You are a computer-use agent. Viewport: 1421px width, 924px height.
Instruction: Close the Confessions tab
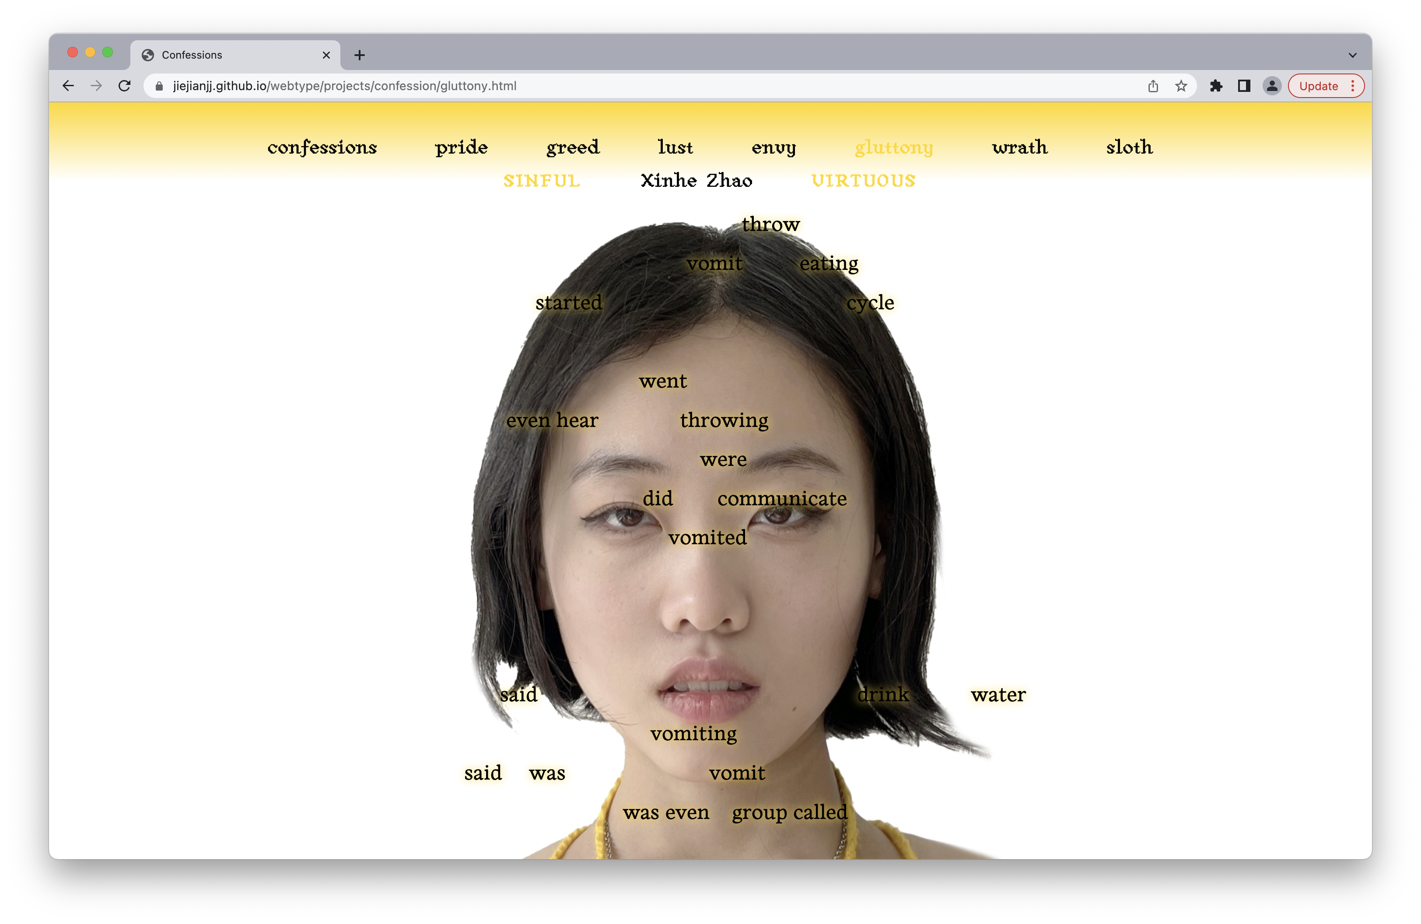[x=326, y=55]
